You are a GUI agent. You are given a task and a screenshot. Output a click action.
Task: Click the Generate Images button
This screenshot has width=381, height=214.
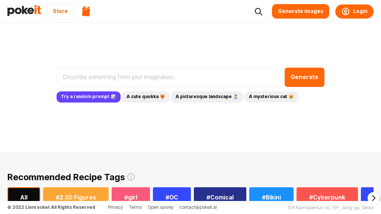pyautogui.click(x=301, y=11)
